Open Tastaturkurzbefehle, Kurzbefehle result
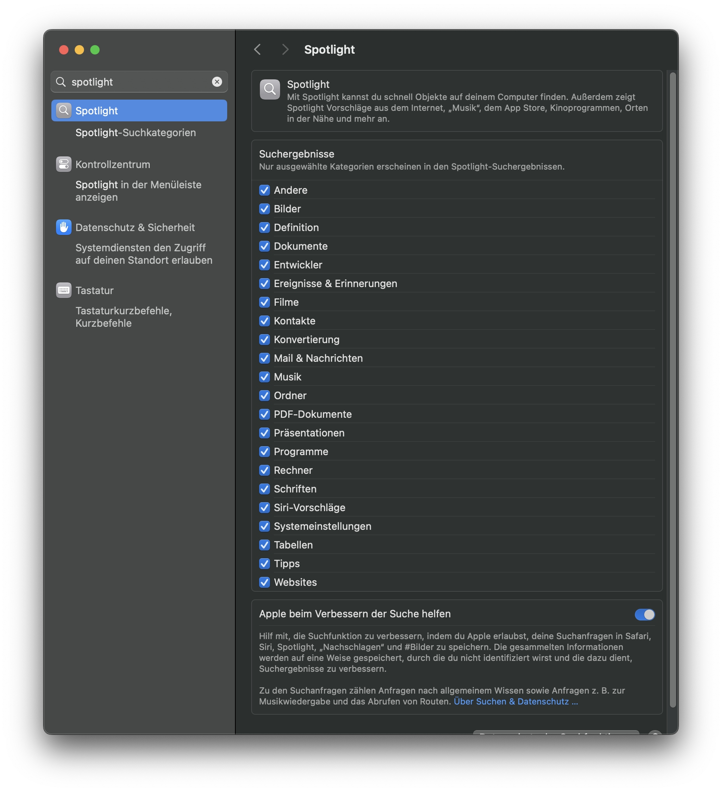Viewport: 722px width, 792px height. (x=124, y=317)
